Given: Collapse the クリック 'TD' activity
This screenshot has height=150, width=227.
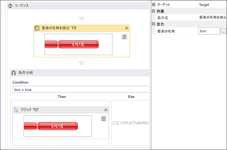Looking at the screenshot, I should pos(106,110).
